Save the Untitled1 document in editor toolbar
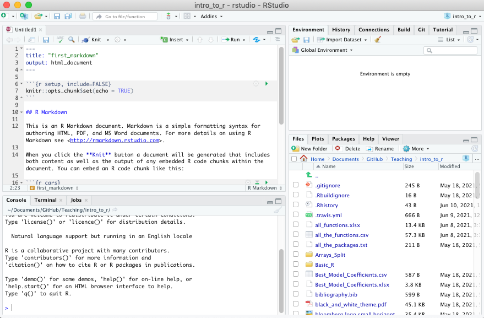The width and height of the screenshot is (484, 318). click(46, 40)
